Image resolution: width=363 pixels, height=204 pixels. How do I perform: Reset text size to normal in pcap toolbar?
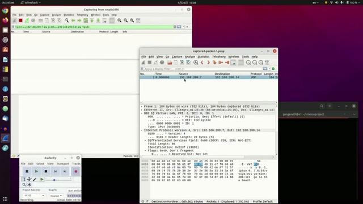(x=261, y=62)
